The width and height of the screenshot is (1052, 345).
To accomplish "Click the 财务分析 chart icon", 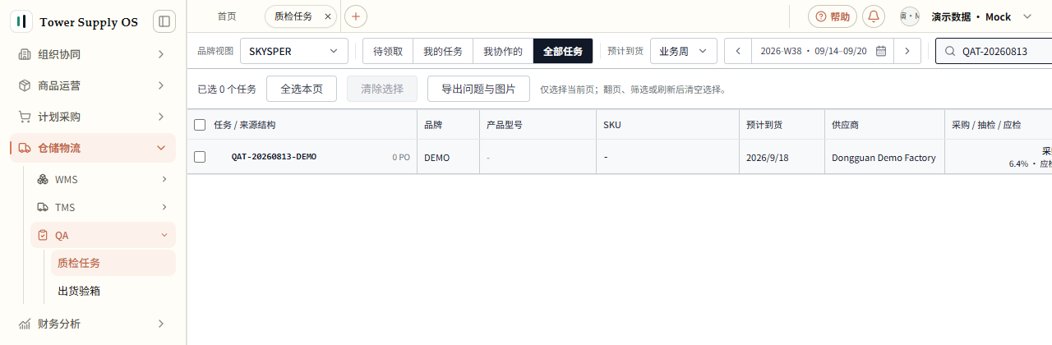I will 25,324.
